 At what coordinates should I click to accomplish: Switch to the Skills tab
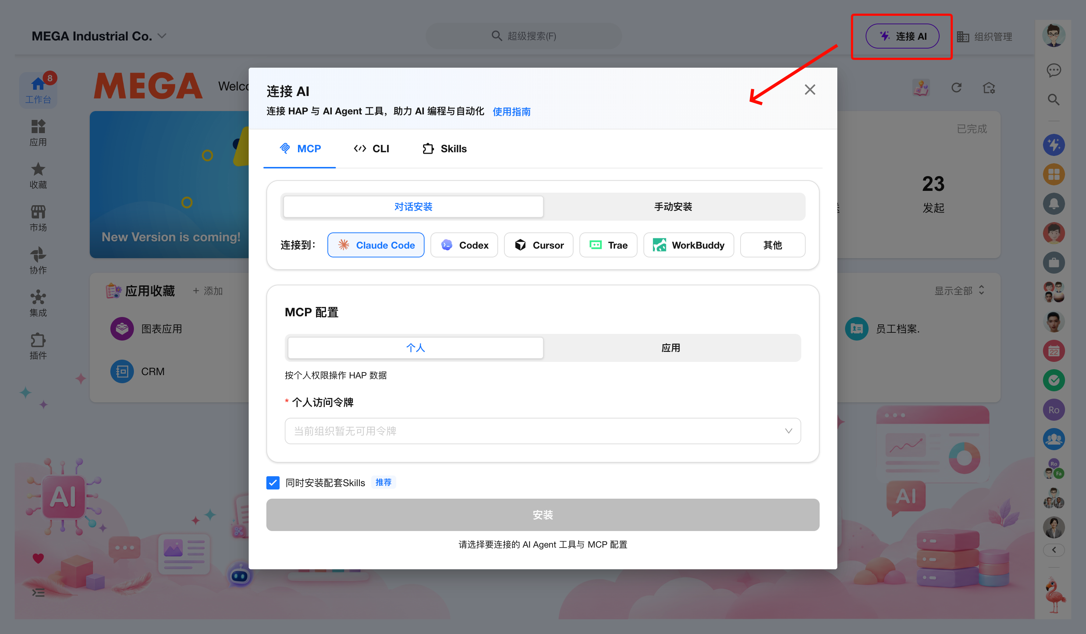click(x=445, y=149)
